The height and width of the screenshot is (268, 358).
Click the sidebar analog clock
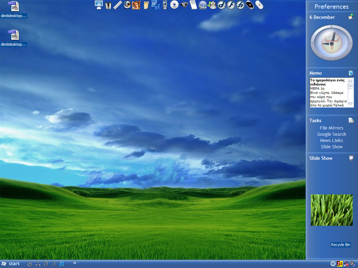pos(332,43)
